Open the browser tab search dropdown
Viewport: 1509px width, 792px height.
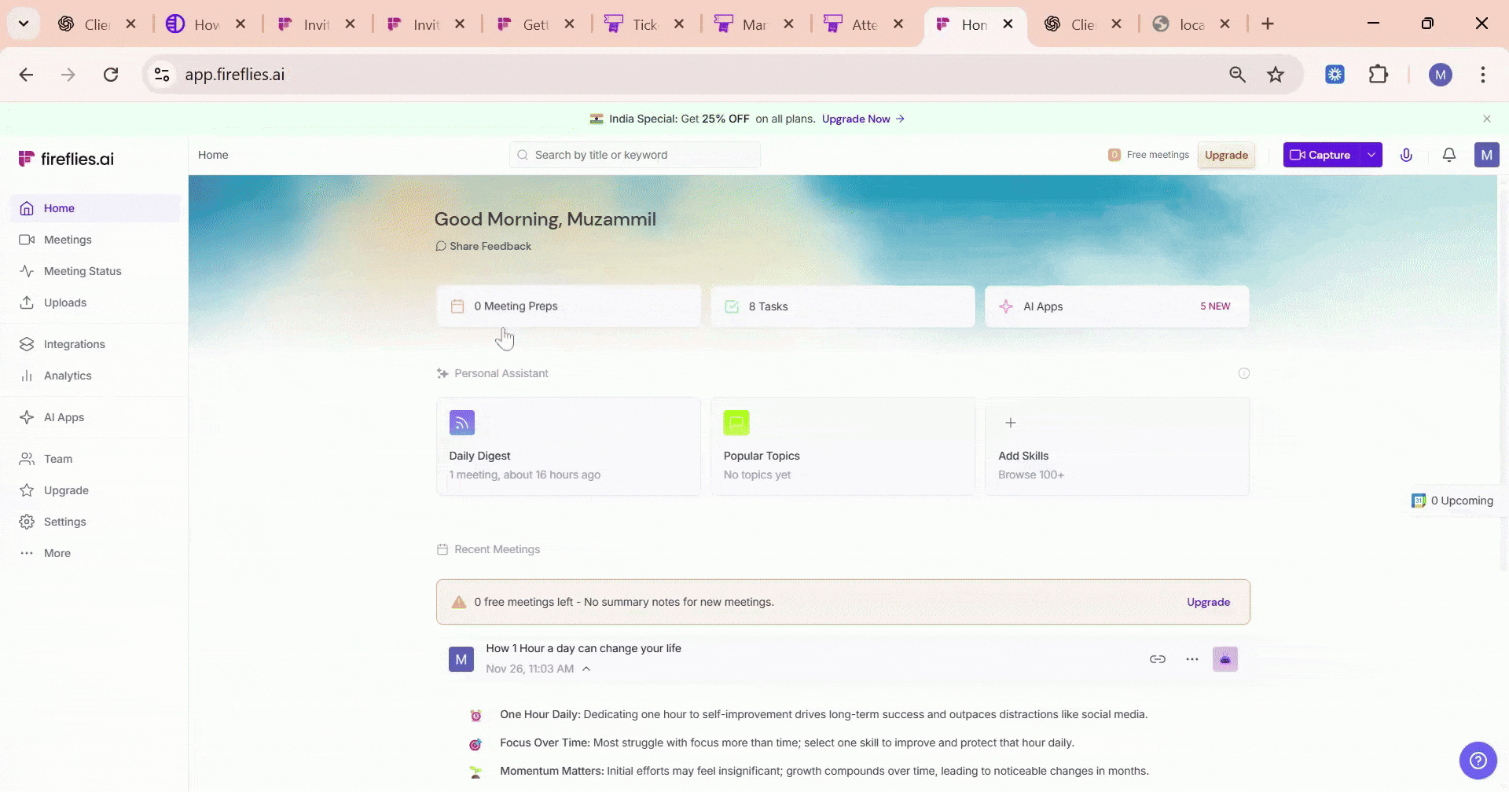(23, 24)
